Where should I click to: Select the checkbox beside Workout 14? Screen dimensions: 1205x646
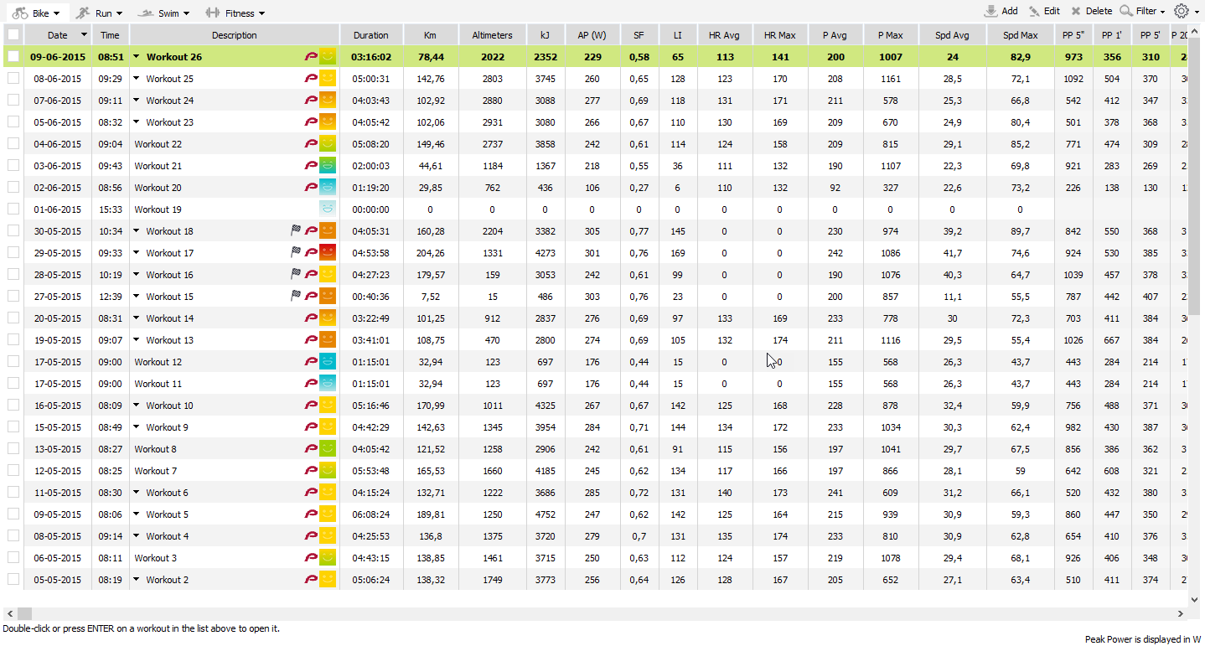tap(13, 318)
